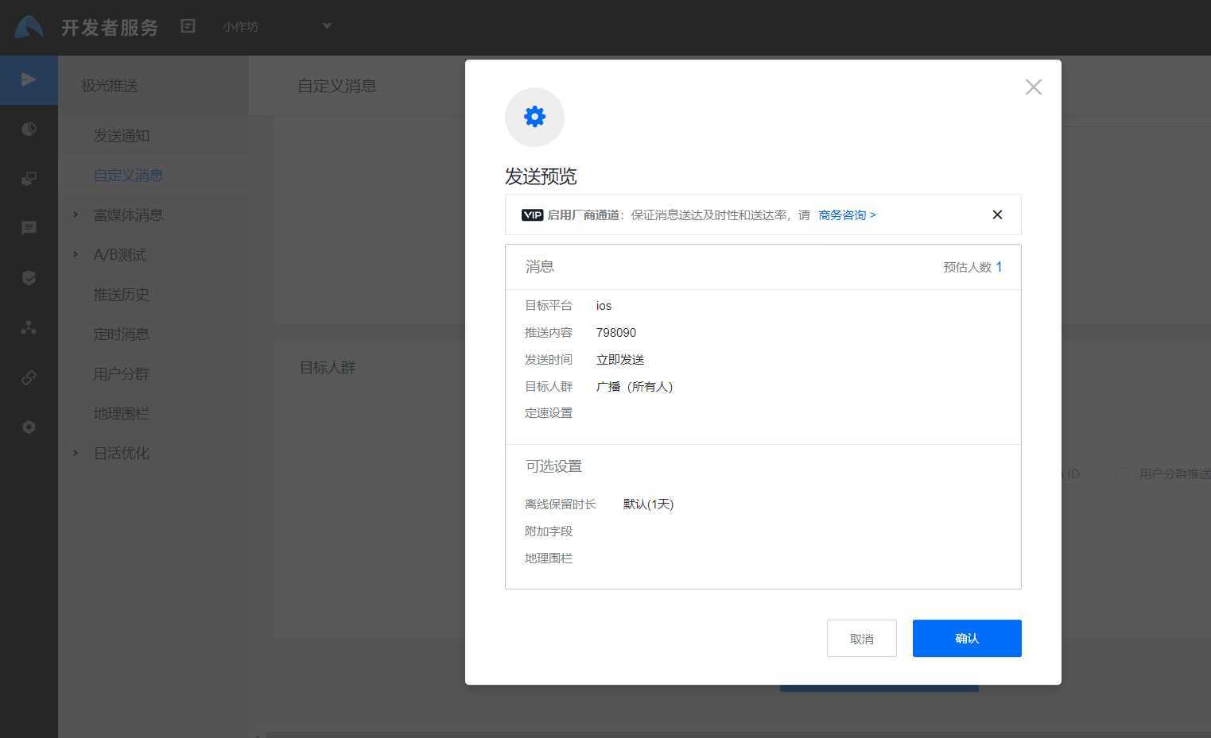1211x738 pixels.
Task: Open 推送历史 menu item
Action: (x=122, y=294)
